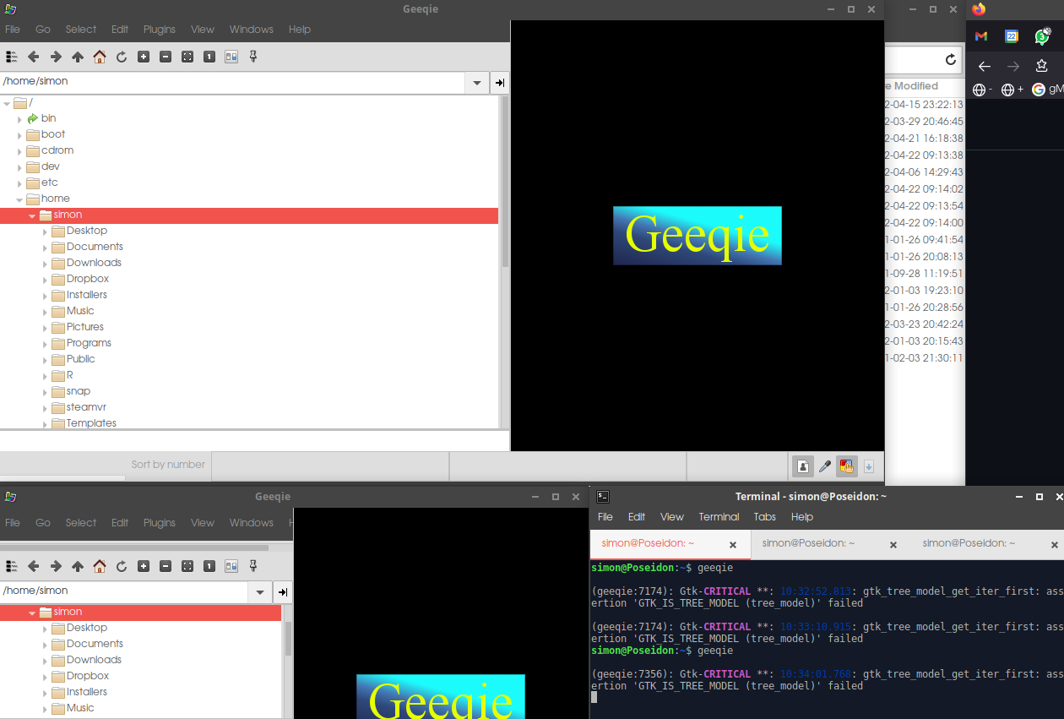Fit the image to the window
This screenshot has width=1064, height=719.
(187, 57)
